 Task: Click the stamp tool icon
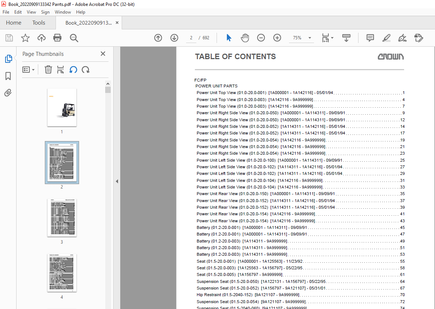coord(418,38)
